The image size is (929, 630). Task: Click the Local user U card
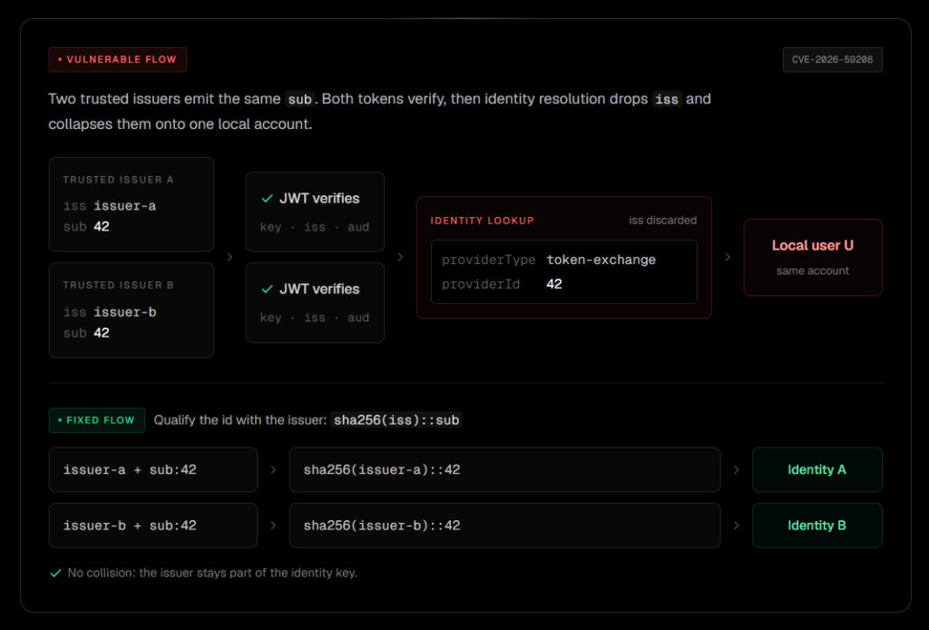tap(813, 257)
